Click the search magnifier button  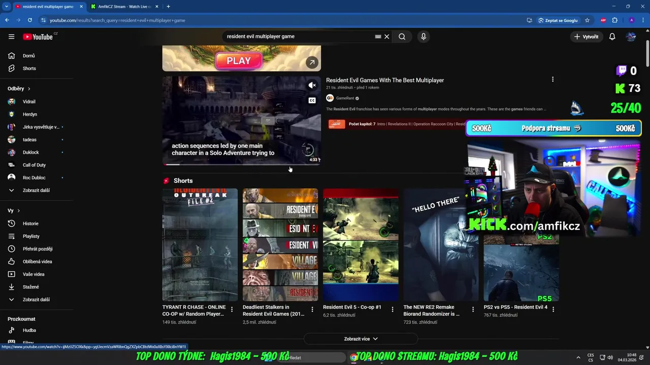click(x=402, y=36)
